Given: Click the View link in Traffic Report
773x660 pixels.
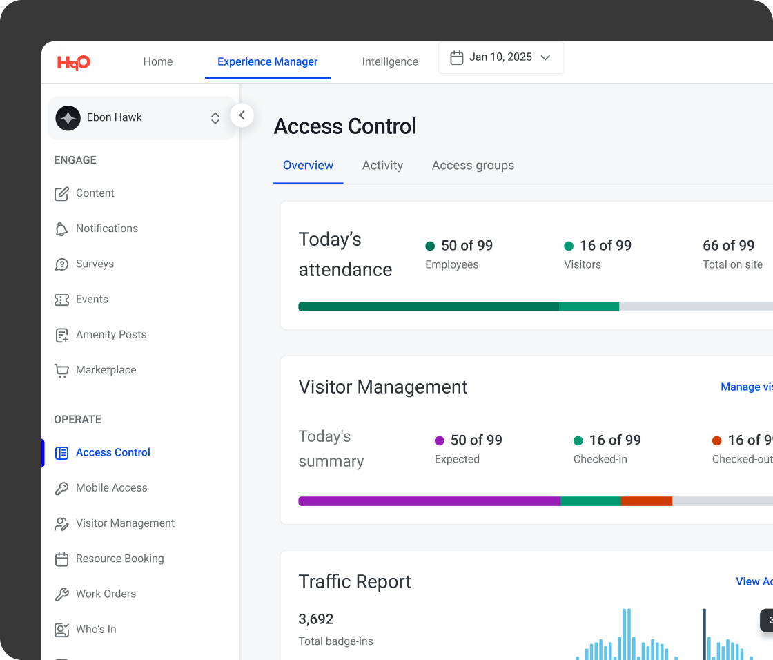Looking at the screenshot, I should [x=754, y=582].
